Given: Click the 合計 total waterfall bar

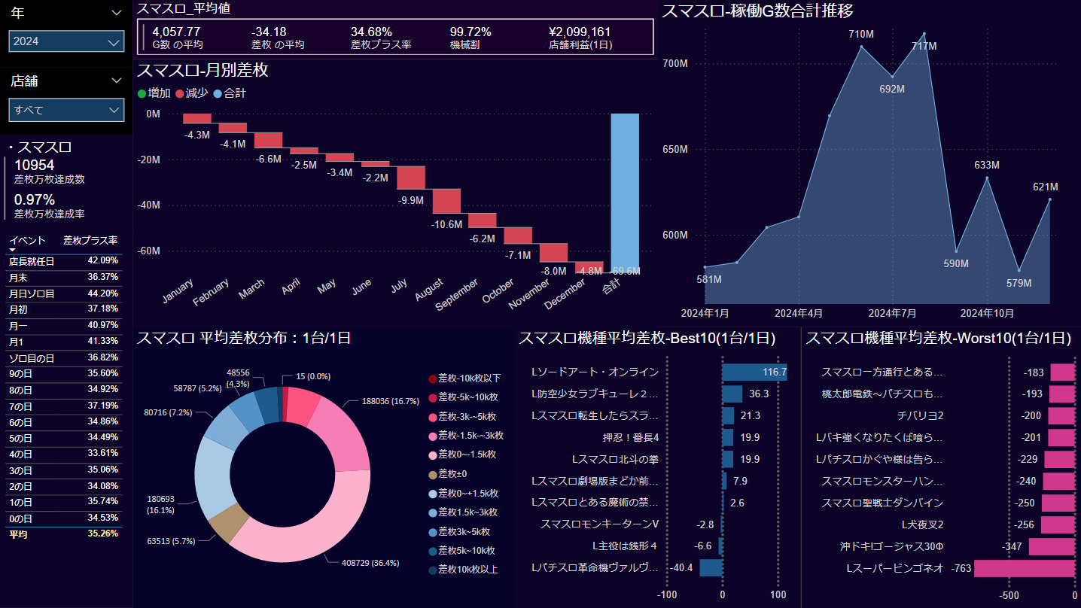Looking at the screenshot, I should point(624,192).
